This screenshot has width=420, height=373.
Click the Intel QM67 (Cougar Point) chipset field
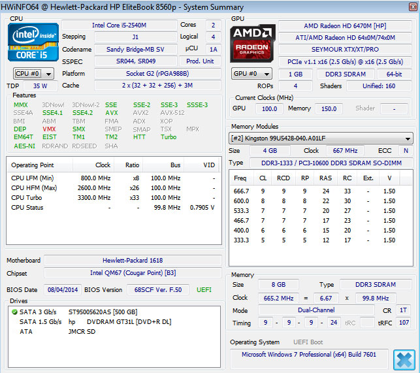click(x=133, y=273)
